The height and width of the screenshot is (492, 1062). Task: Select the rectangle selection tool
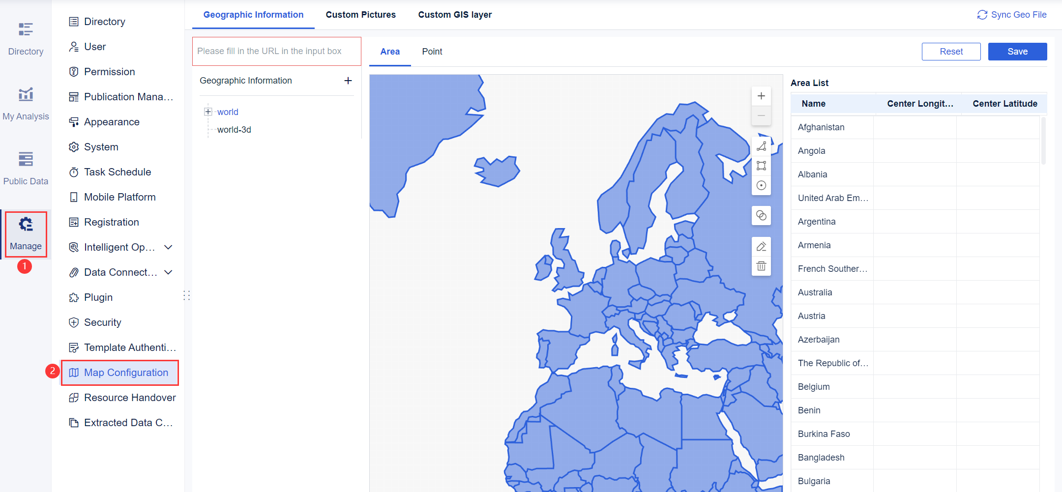click(x=761, y=166)
